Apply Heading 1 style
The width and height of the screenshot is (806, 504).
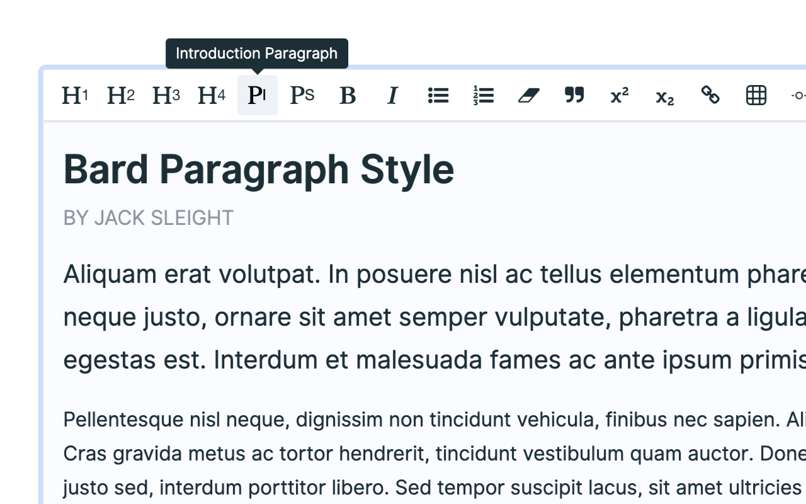tap(76, 95)
